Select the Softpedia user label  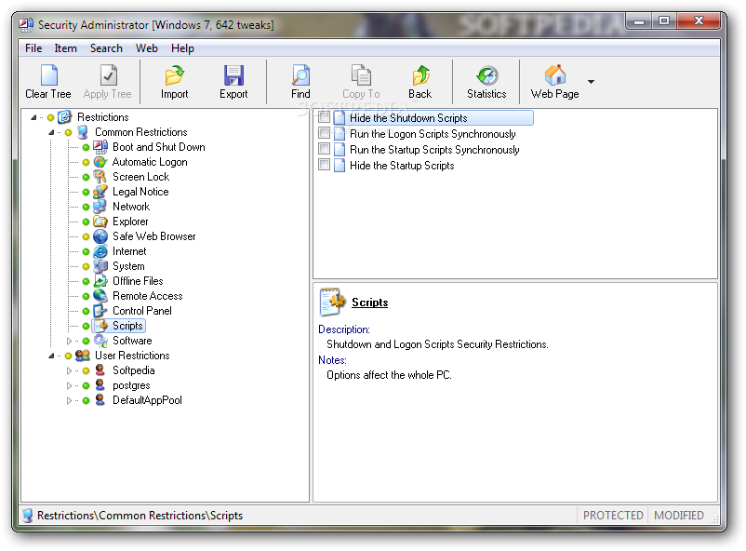coord(134,370)
